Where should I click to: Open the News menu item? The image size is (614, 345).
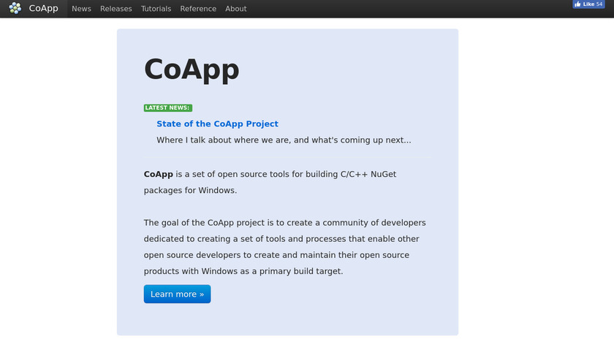81,9
